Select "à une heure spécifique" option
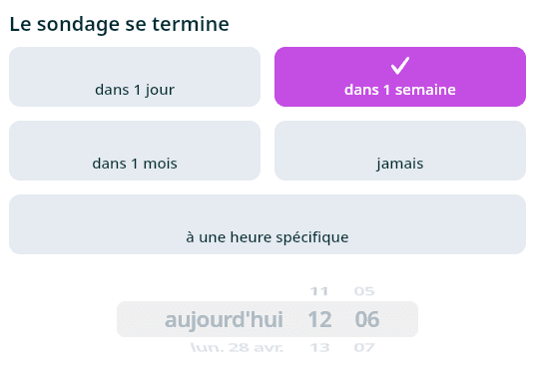Viewport: 536px width, 371px height. pyautogui.click(x=268, y=224)
